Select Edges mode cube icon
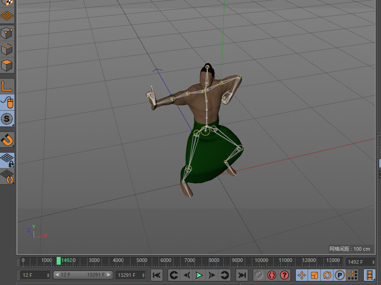Image resolution: width=381 pixels, height=285 pixels. [7, 49]
